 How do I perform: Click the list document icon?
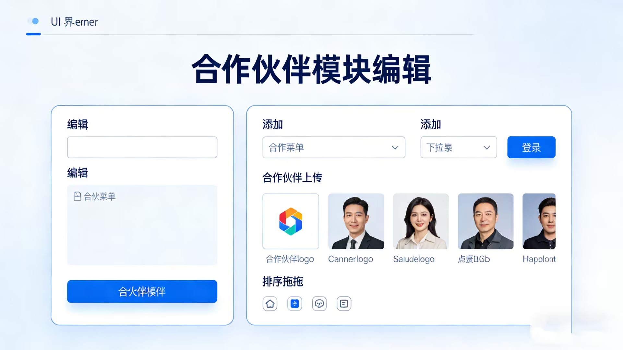(x=344, y=304)
